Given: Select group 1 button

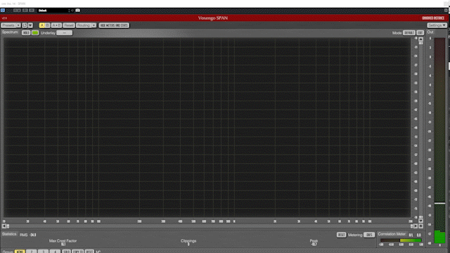Looking at the screenshot, I should click(20, 252).
